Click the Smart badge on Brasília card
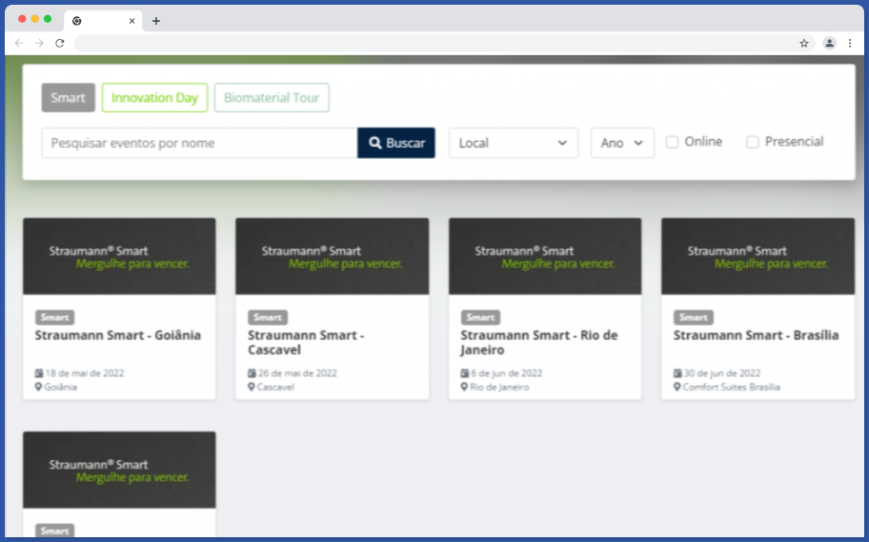The width and height of the screenshot is (869, 542). [694, 317]
